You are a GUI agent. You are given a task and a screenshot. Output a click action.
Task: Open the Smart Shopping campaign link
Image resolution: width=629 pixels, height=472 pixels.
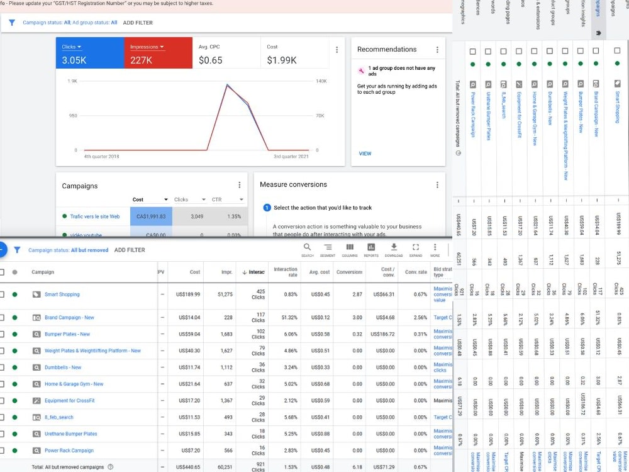click(62, 294)
